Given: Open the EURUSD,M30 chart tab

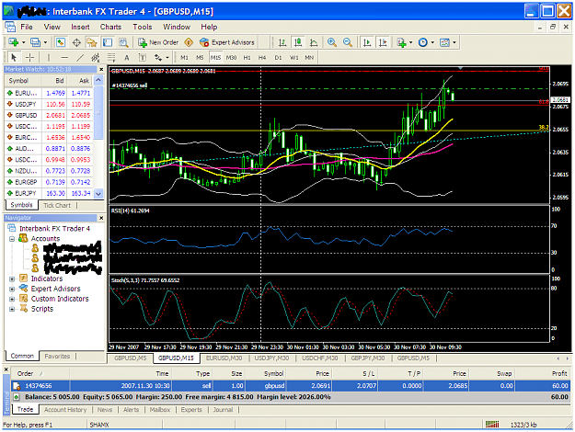Looking at the screenshot, I should 224,358.
